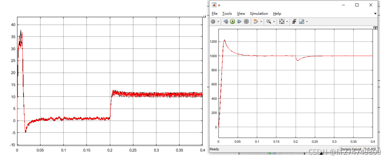
Task: Open the Tools menu
Action: tap(227, 13)
